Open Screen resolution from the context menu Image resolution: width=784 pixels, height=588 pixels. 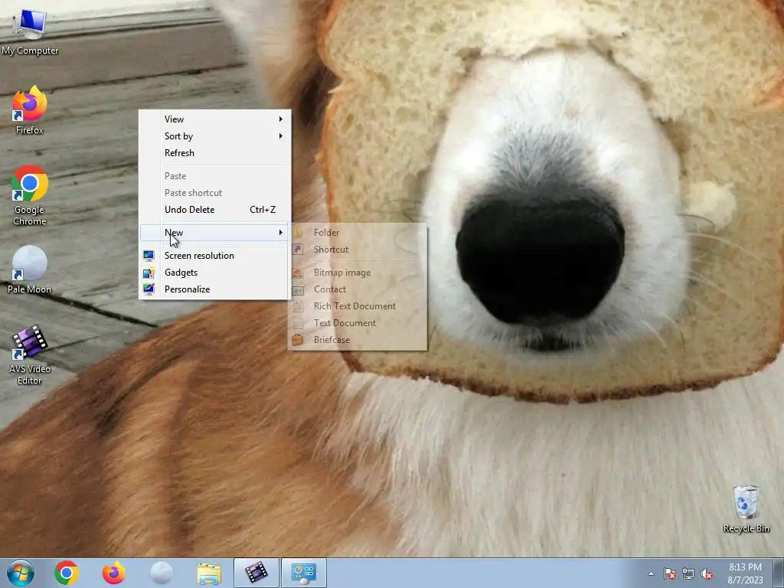pyautogui.click(x=215, y=256)
